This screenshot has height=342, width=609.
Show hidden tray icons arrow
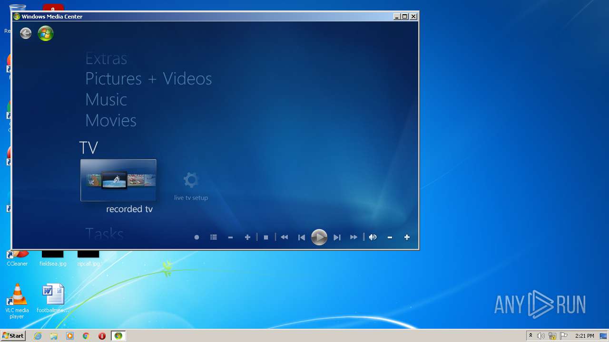[530, 336]
